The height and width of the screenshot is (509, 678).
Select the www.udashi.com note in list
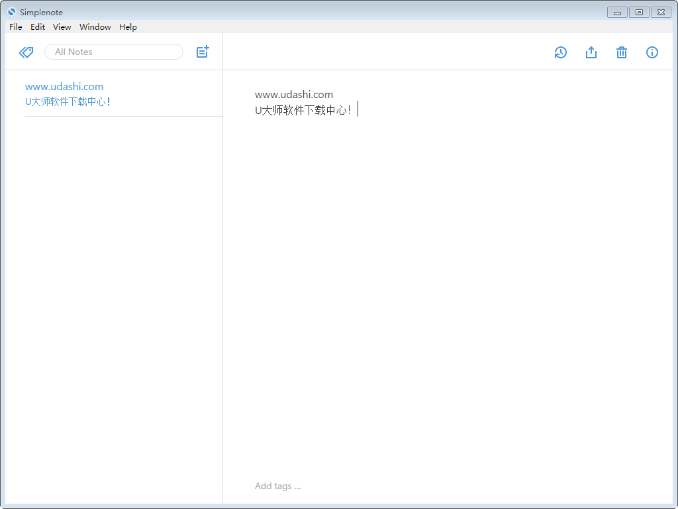pyautogui.click(x=124, y=93)
